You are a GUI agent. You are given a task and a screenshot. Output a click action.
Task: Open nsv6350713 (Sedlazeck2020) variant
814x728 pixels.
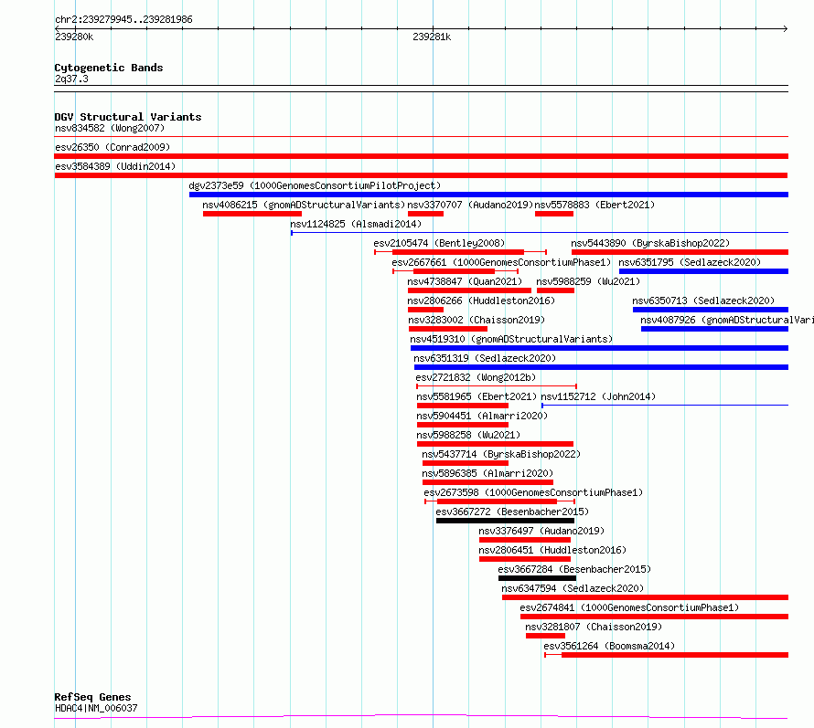703,301
